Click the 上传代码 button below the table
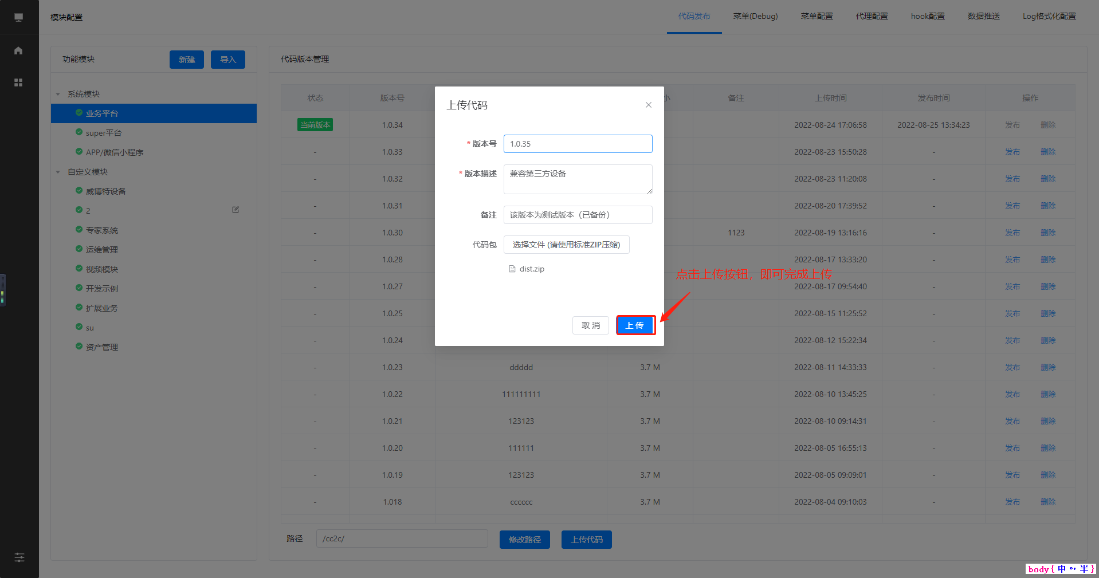The height and width of the screenshot is (578, 1099). (587, 540)
